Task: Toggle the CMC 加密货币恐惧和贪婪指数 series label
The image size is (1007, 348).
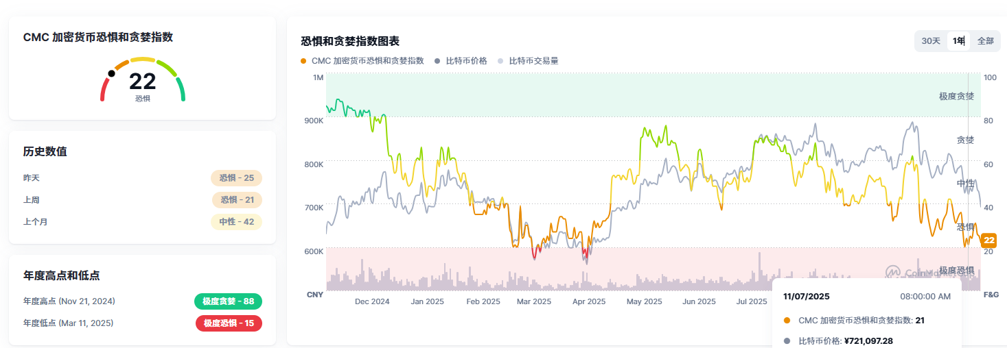Action: point(367,61)
